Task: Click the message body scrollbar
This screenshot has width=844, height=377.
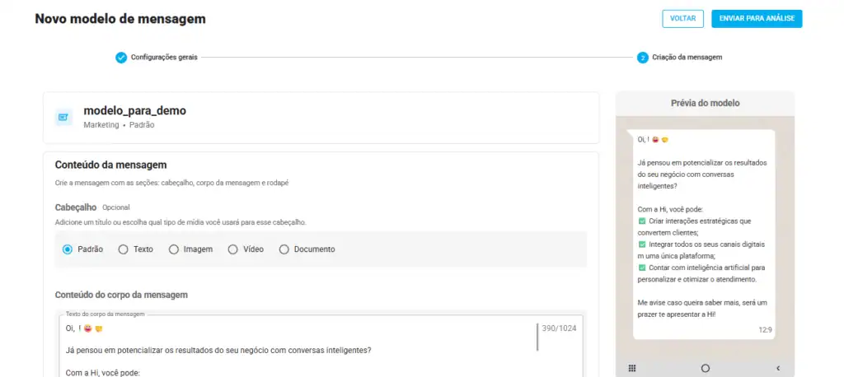Action: [537, 337]
